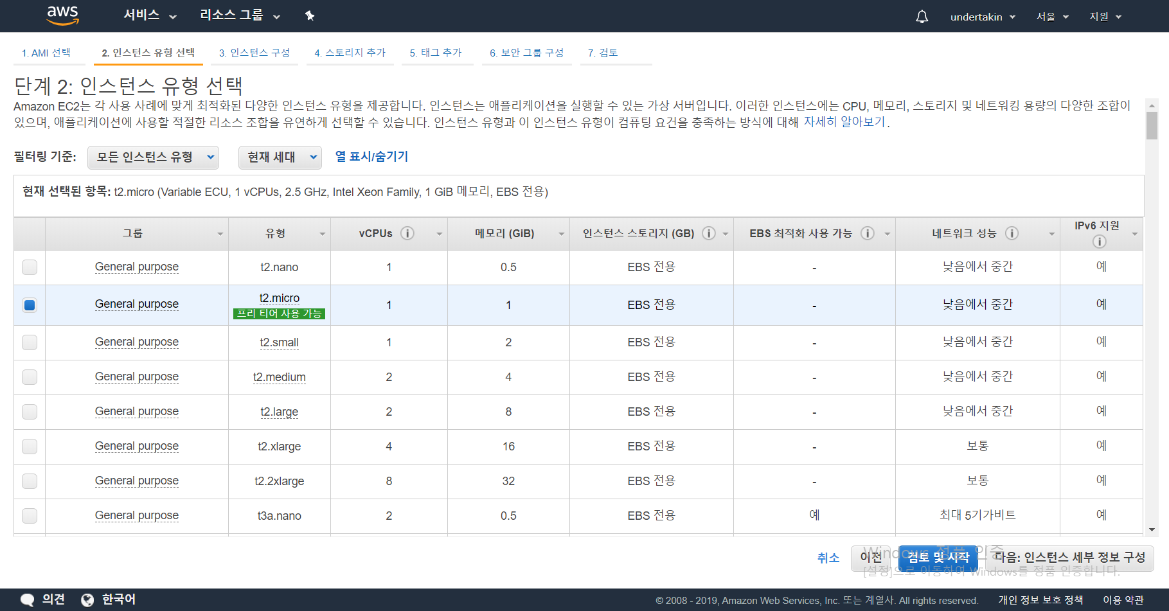Viewport: 1169px width, 611px height.
Task: Expand the vCPUs column sort arrow
Action: tap(440, 234)
